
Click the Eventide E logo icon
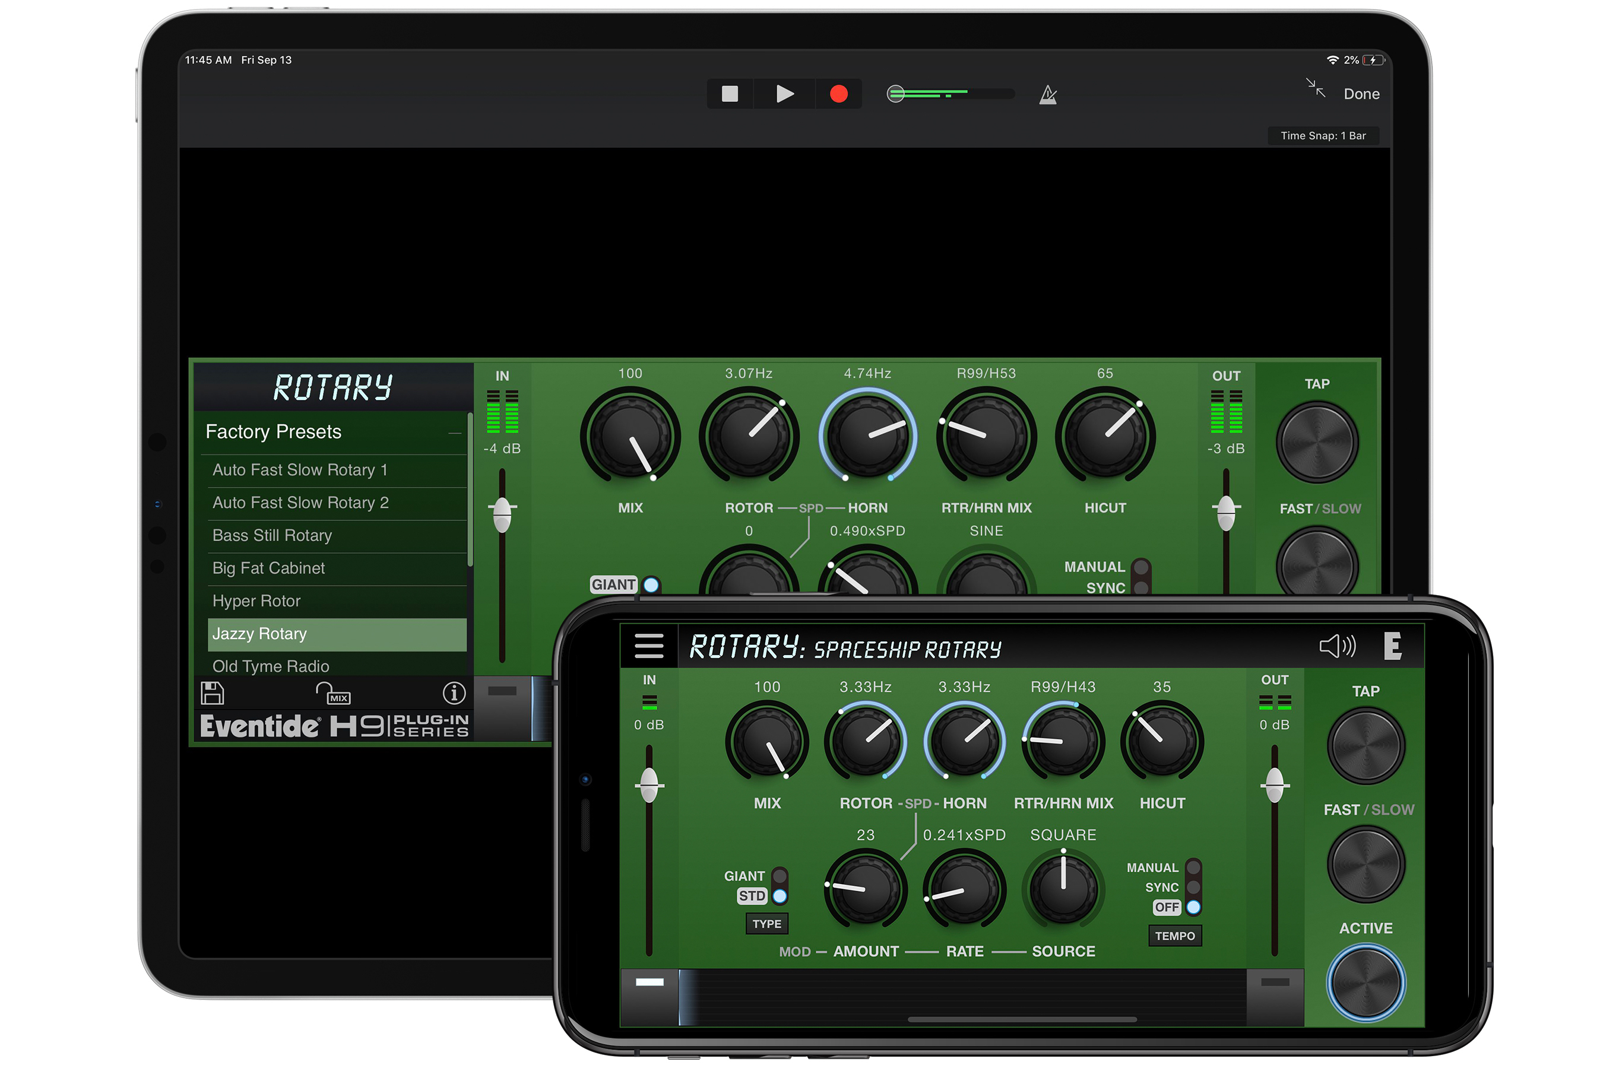(x=1392, y=646)
